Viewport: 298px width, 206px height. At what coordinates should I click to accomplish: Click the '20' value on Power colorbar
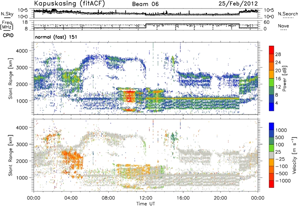tap(278, 71)
